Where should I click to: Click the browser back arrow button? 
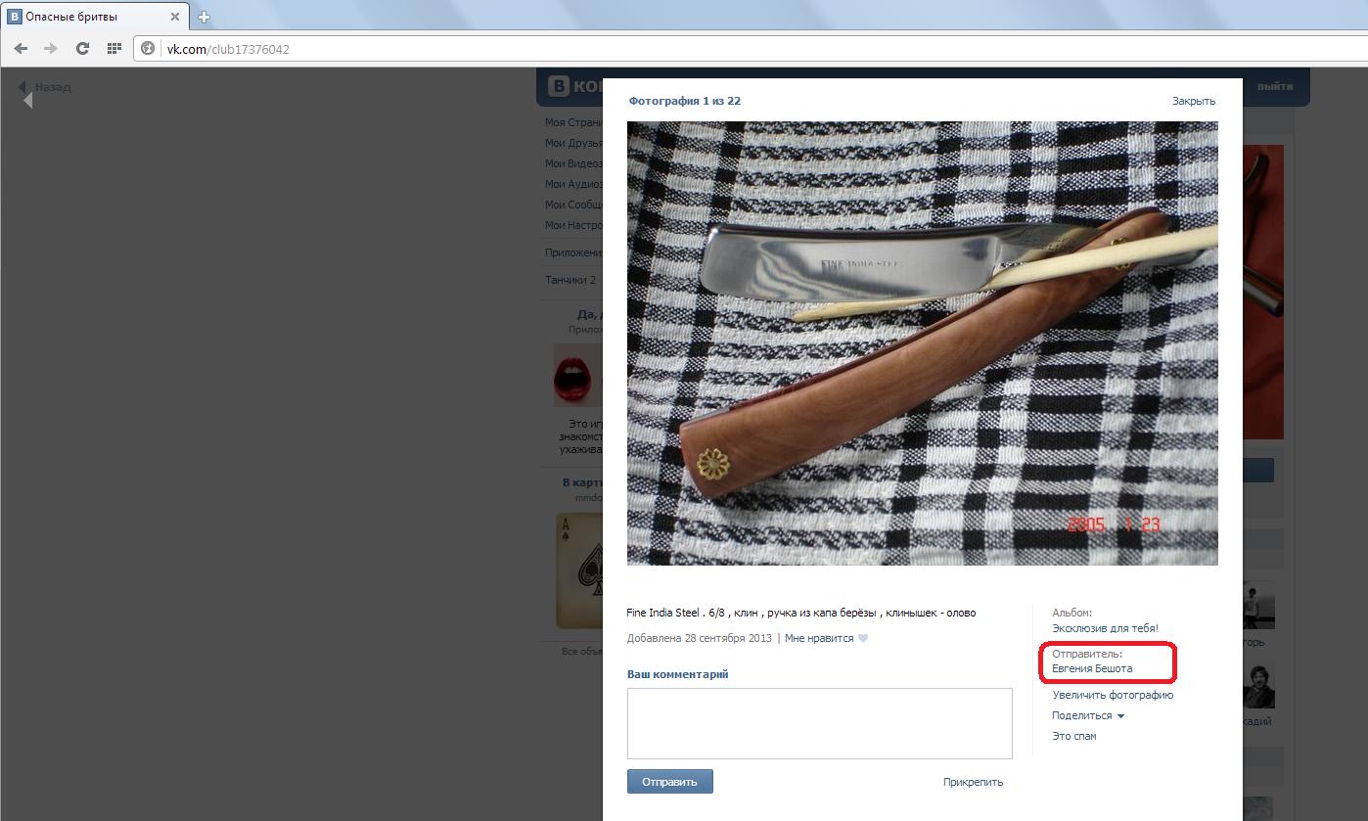tap(21, 48)
